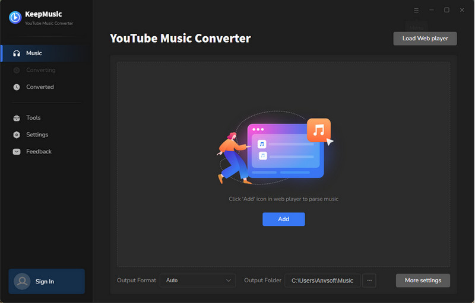Click the clock icon beside Converted
475x303 pixels.
point(17,87)
